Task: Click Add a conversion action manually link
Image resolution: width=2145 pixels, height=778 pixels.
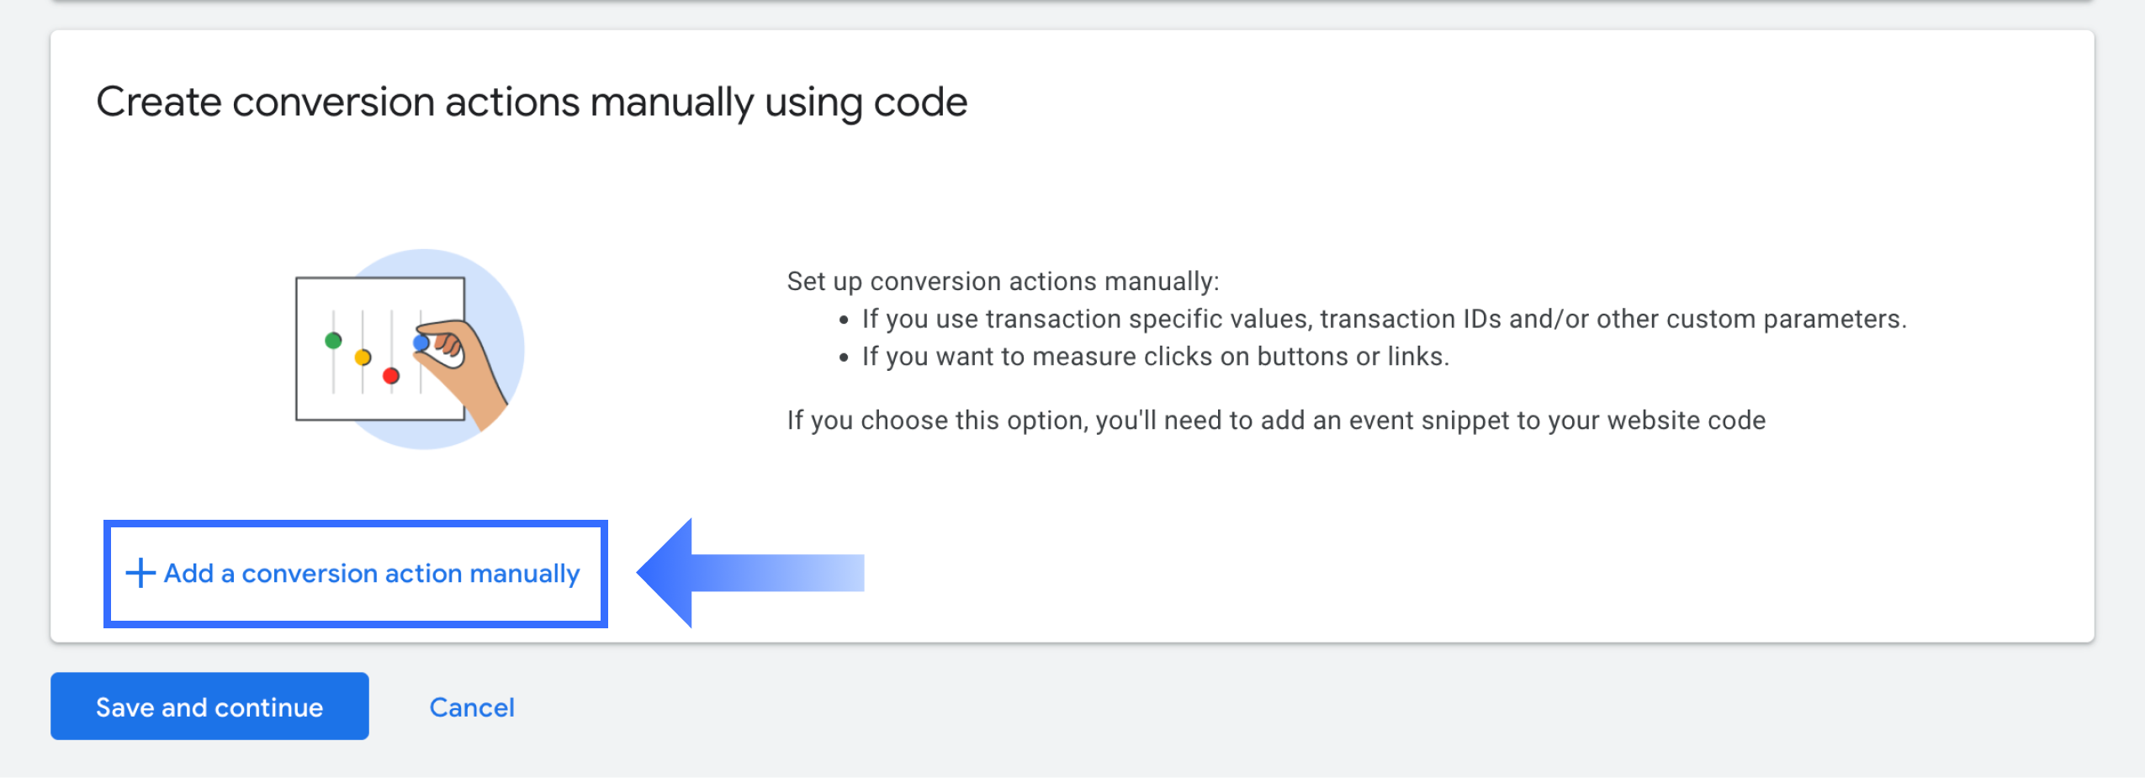Action: tap(371, 574)
